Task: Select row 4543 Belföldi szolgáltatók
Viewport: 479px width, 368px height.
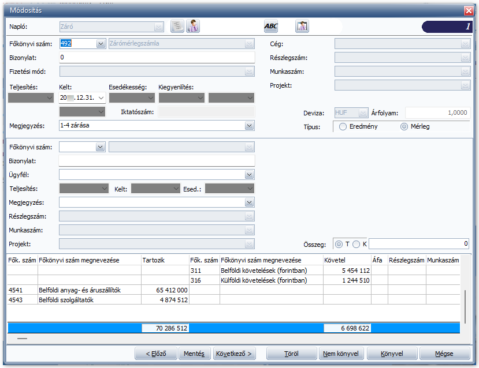Action: [233, 300]
